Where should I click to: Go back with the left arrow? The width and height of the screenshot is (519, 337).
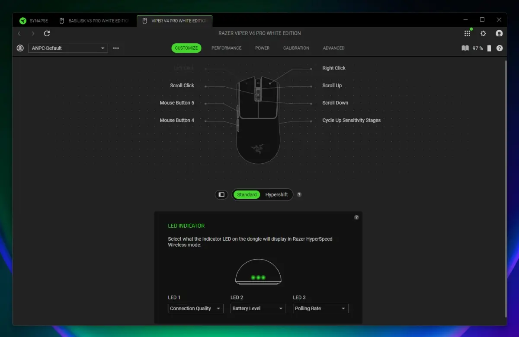pos(19,33)
